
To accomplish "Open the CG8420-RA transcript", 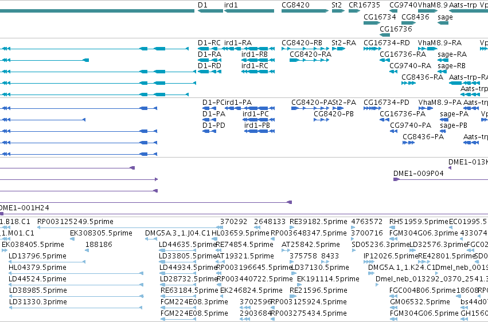I will tap(309, 60).
